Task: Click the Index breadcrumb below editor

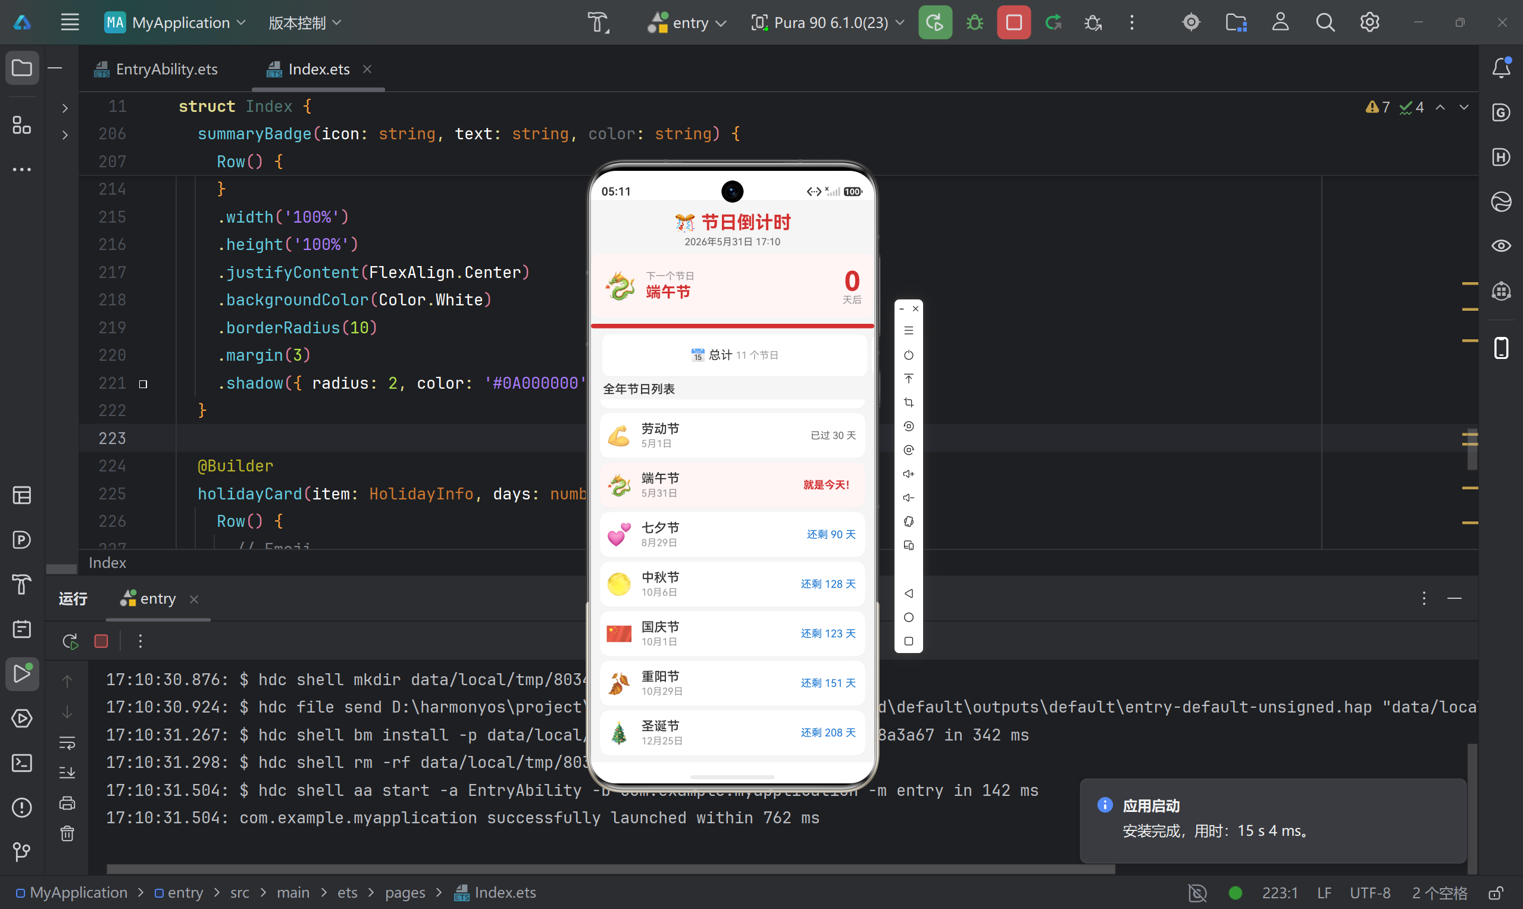Action: (107, 563)
